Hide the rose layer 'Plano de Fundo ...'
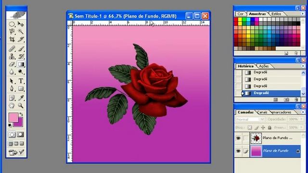Screen dimensions: 308x173 tap(238, 138)
